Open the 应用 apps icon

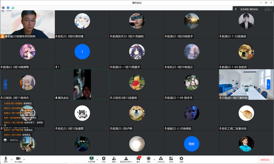[171, 159]
